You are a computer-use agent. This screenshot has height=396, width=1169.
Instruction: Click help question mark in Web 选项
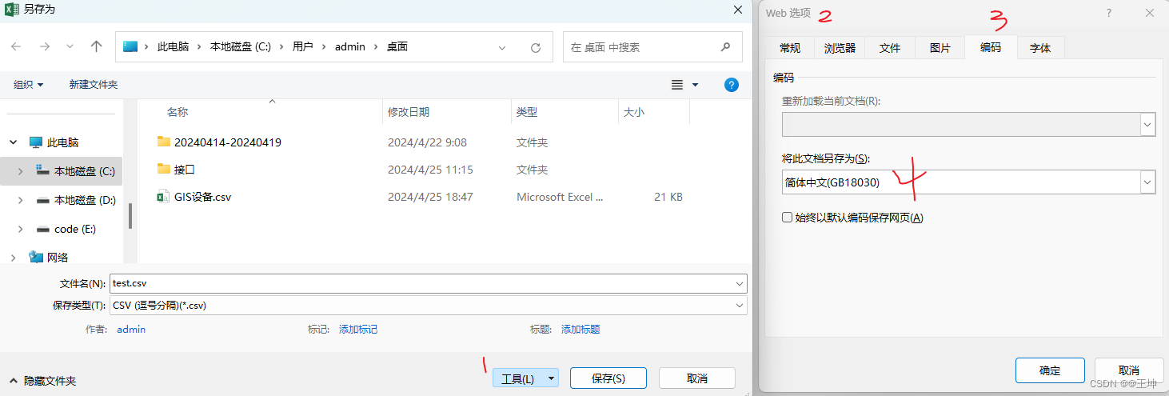click(1109, 13)
